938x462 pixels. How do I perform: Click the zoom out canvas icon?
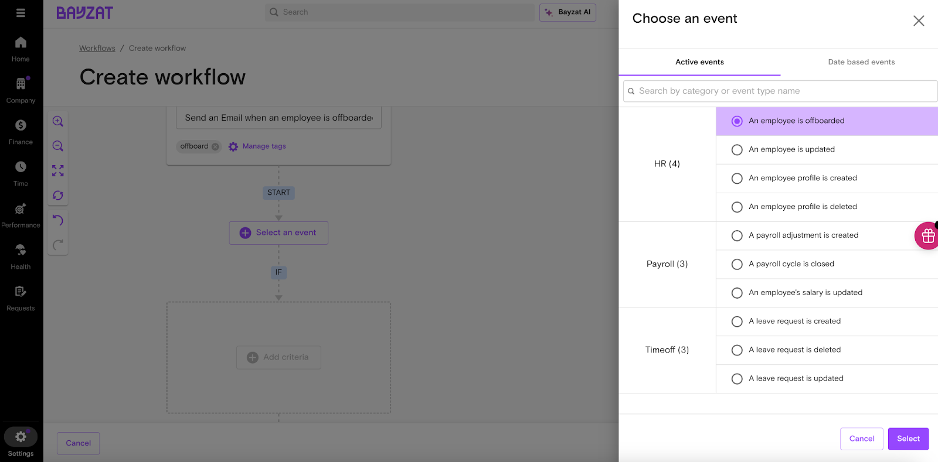(57, 146)
